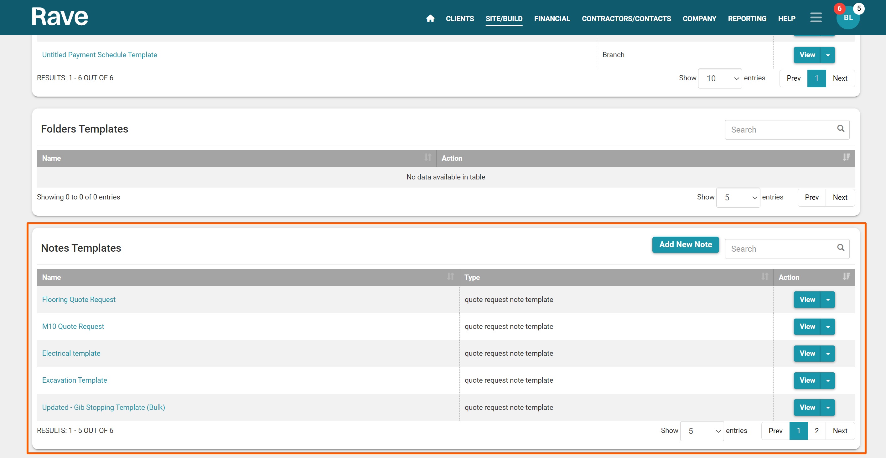Expand dropdown arrow beside Excavation Template View
Image resolution: width=886 pixels, height=458 pixels.
point(827,380)
